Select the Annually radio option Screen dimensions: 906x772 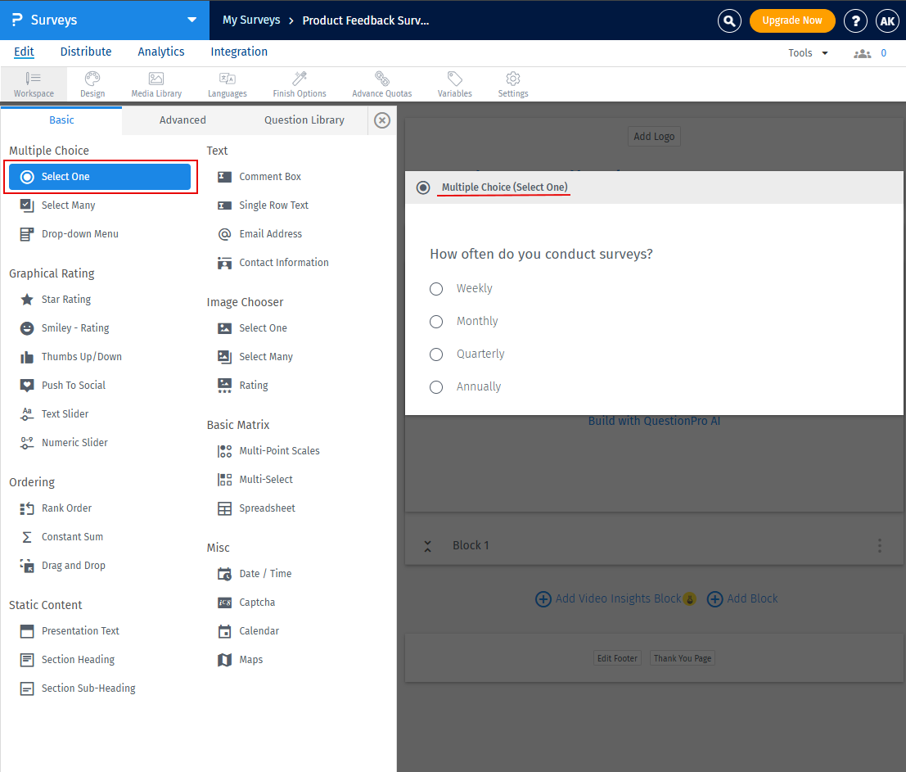click(x=436, y=387)
